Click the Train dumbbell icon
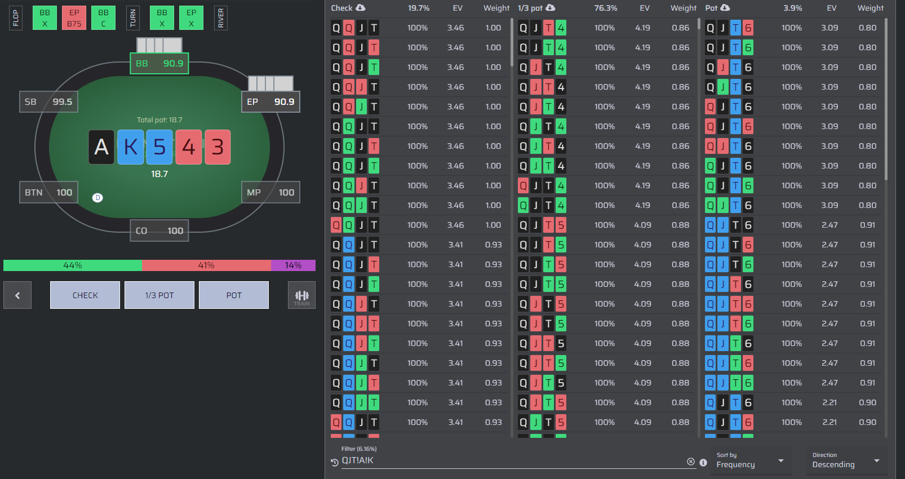Screen dimensions: 905x479 point(301,295)
